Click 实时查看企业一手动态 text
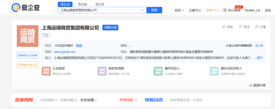The width and height of the screenshot is (275, 109). [186, 100]
